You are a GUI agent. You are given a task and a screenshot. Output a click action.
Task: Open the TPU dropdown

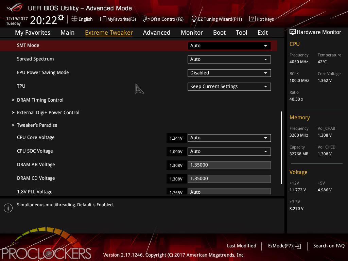click(229, 87)
